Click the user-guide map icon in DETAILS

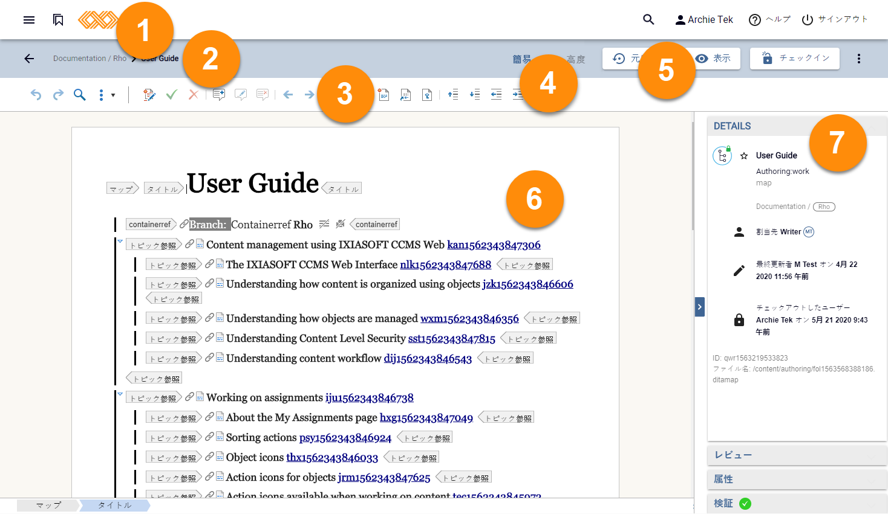[x=722, y=156]
